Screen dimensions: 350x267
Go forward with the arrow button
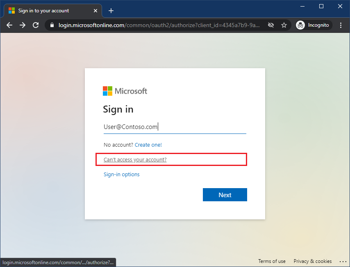[23, 25]
